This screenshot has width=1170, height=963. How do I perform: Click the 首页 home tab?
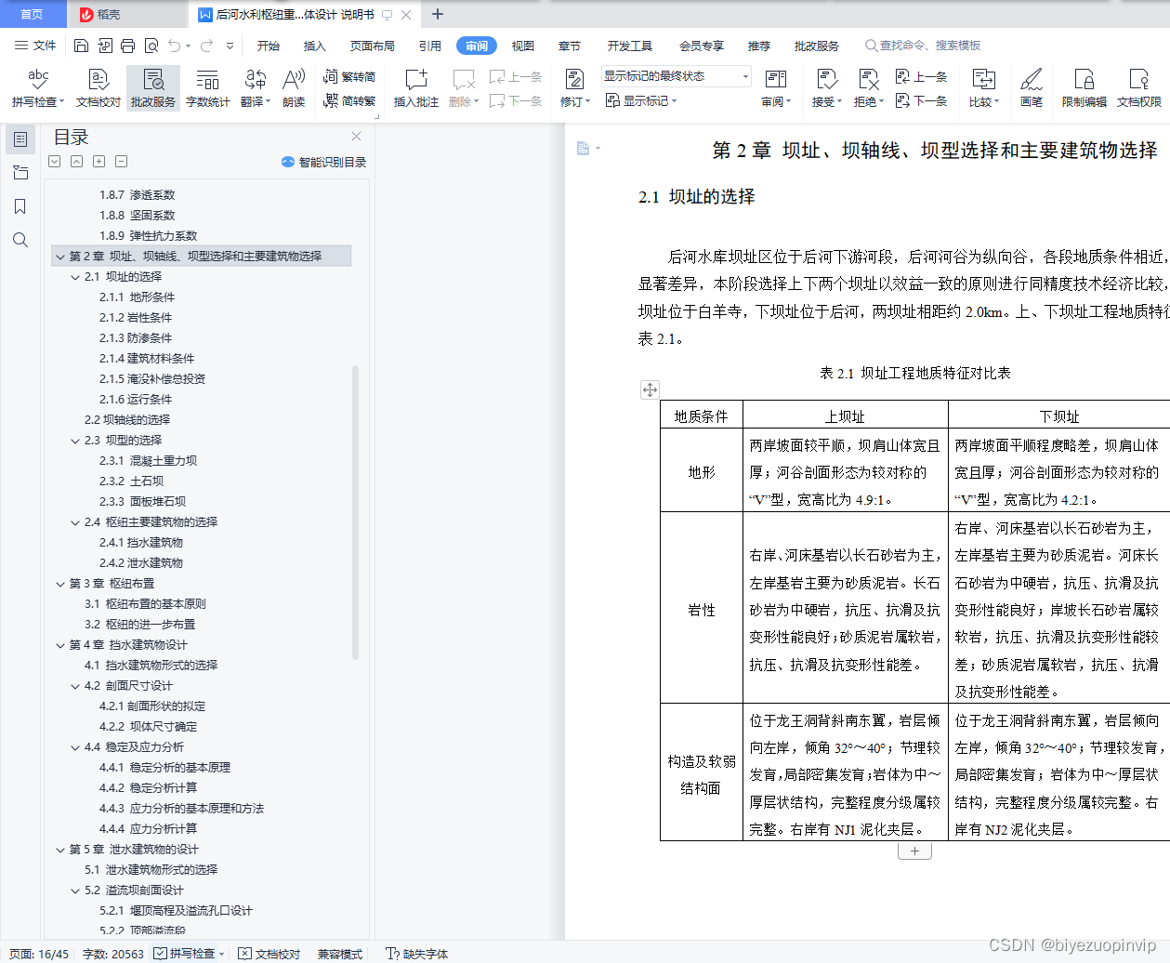33,14
